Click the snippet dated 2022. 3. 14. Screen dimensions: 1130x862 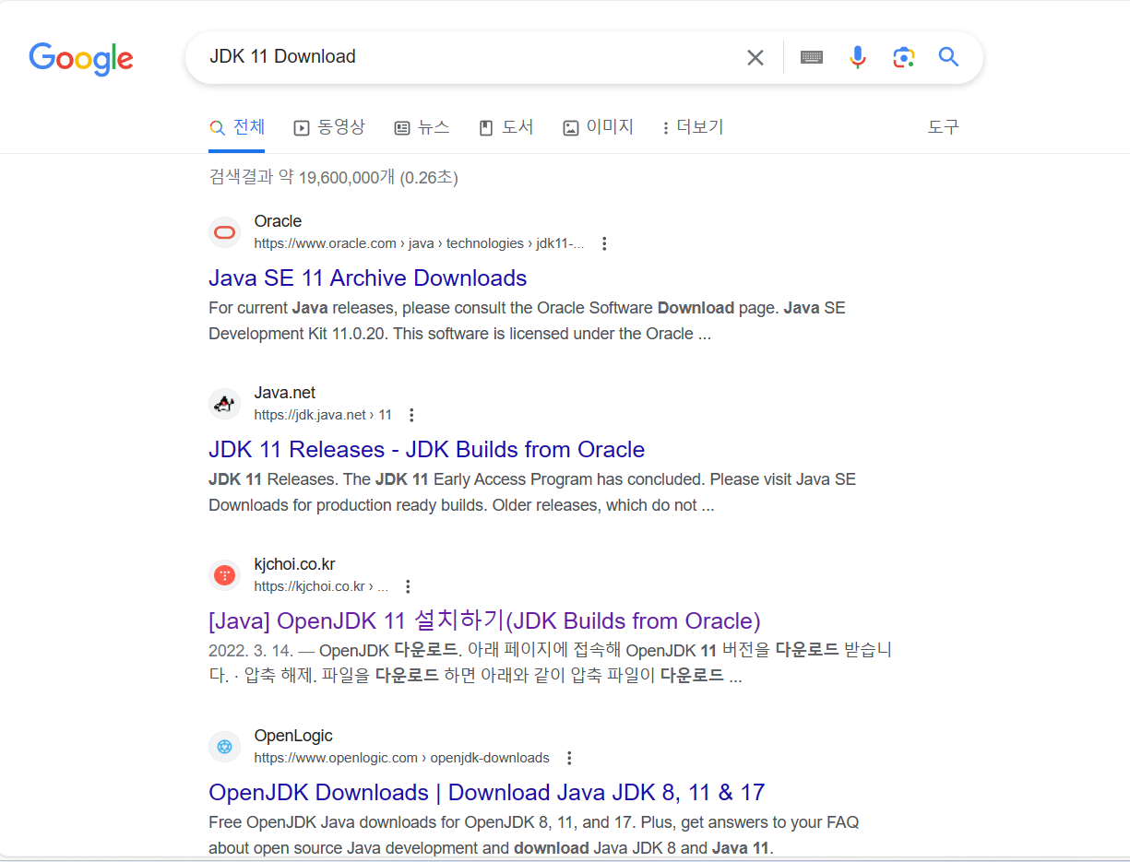click(550, 663)
